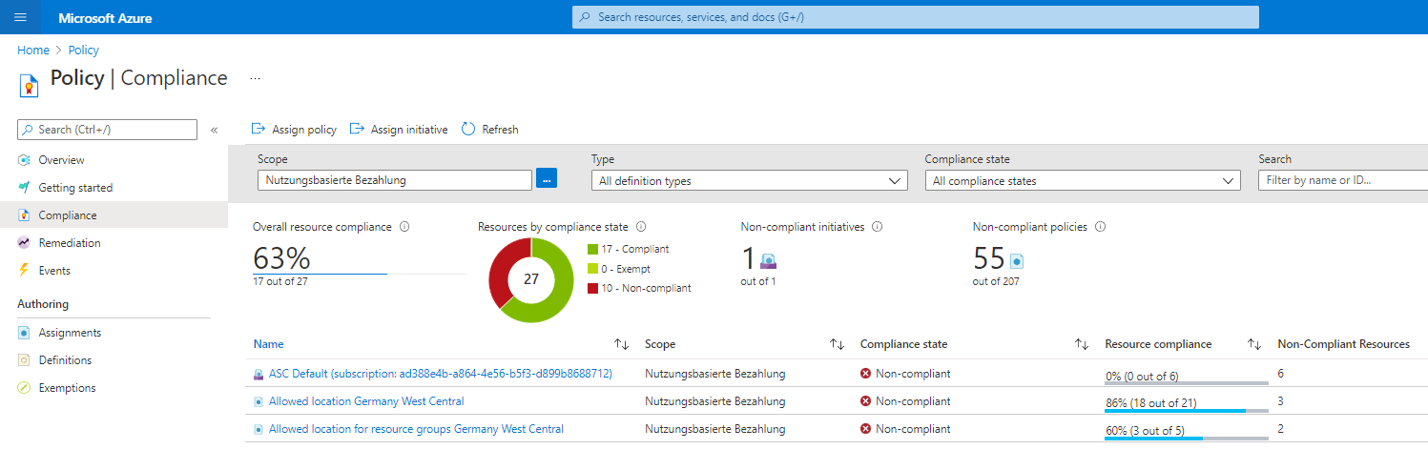Viewport: 1428px width, 470px height.
Task: Go to Home breadcrumb link
Action: point(33,51)
